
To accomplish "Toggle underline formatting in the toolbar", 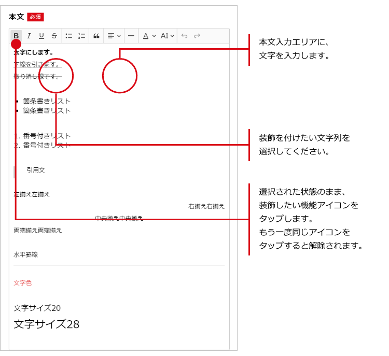I will pyautogui.click(x=41, y=36).
